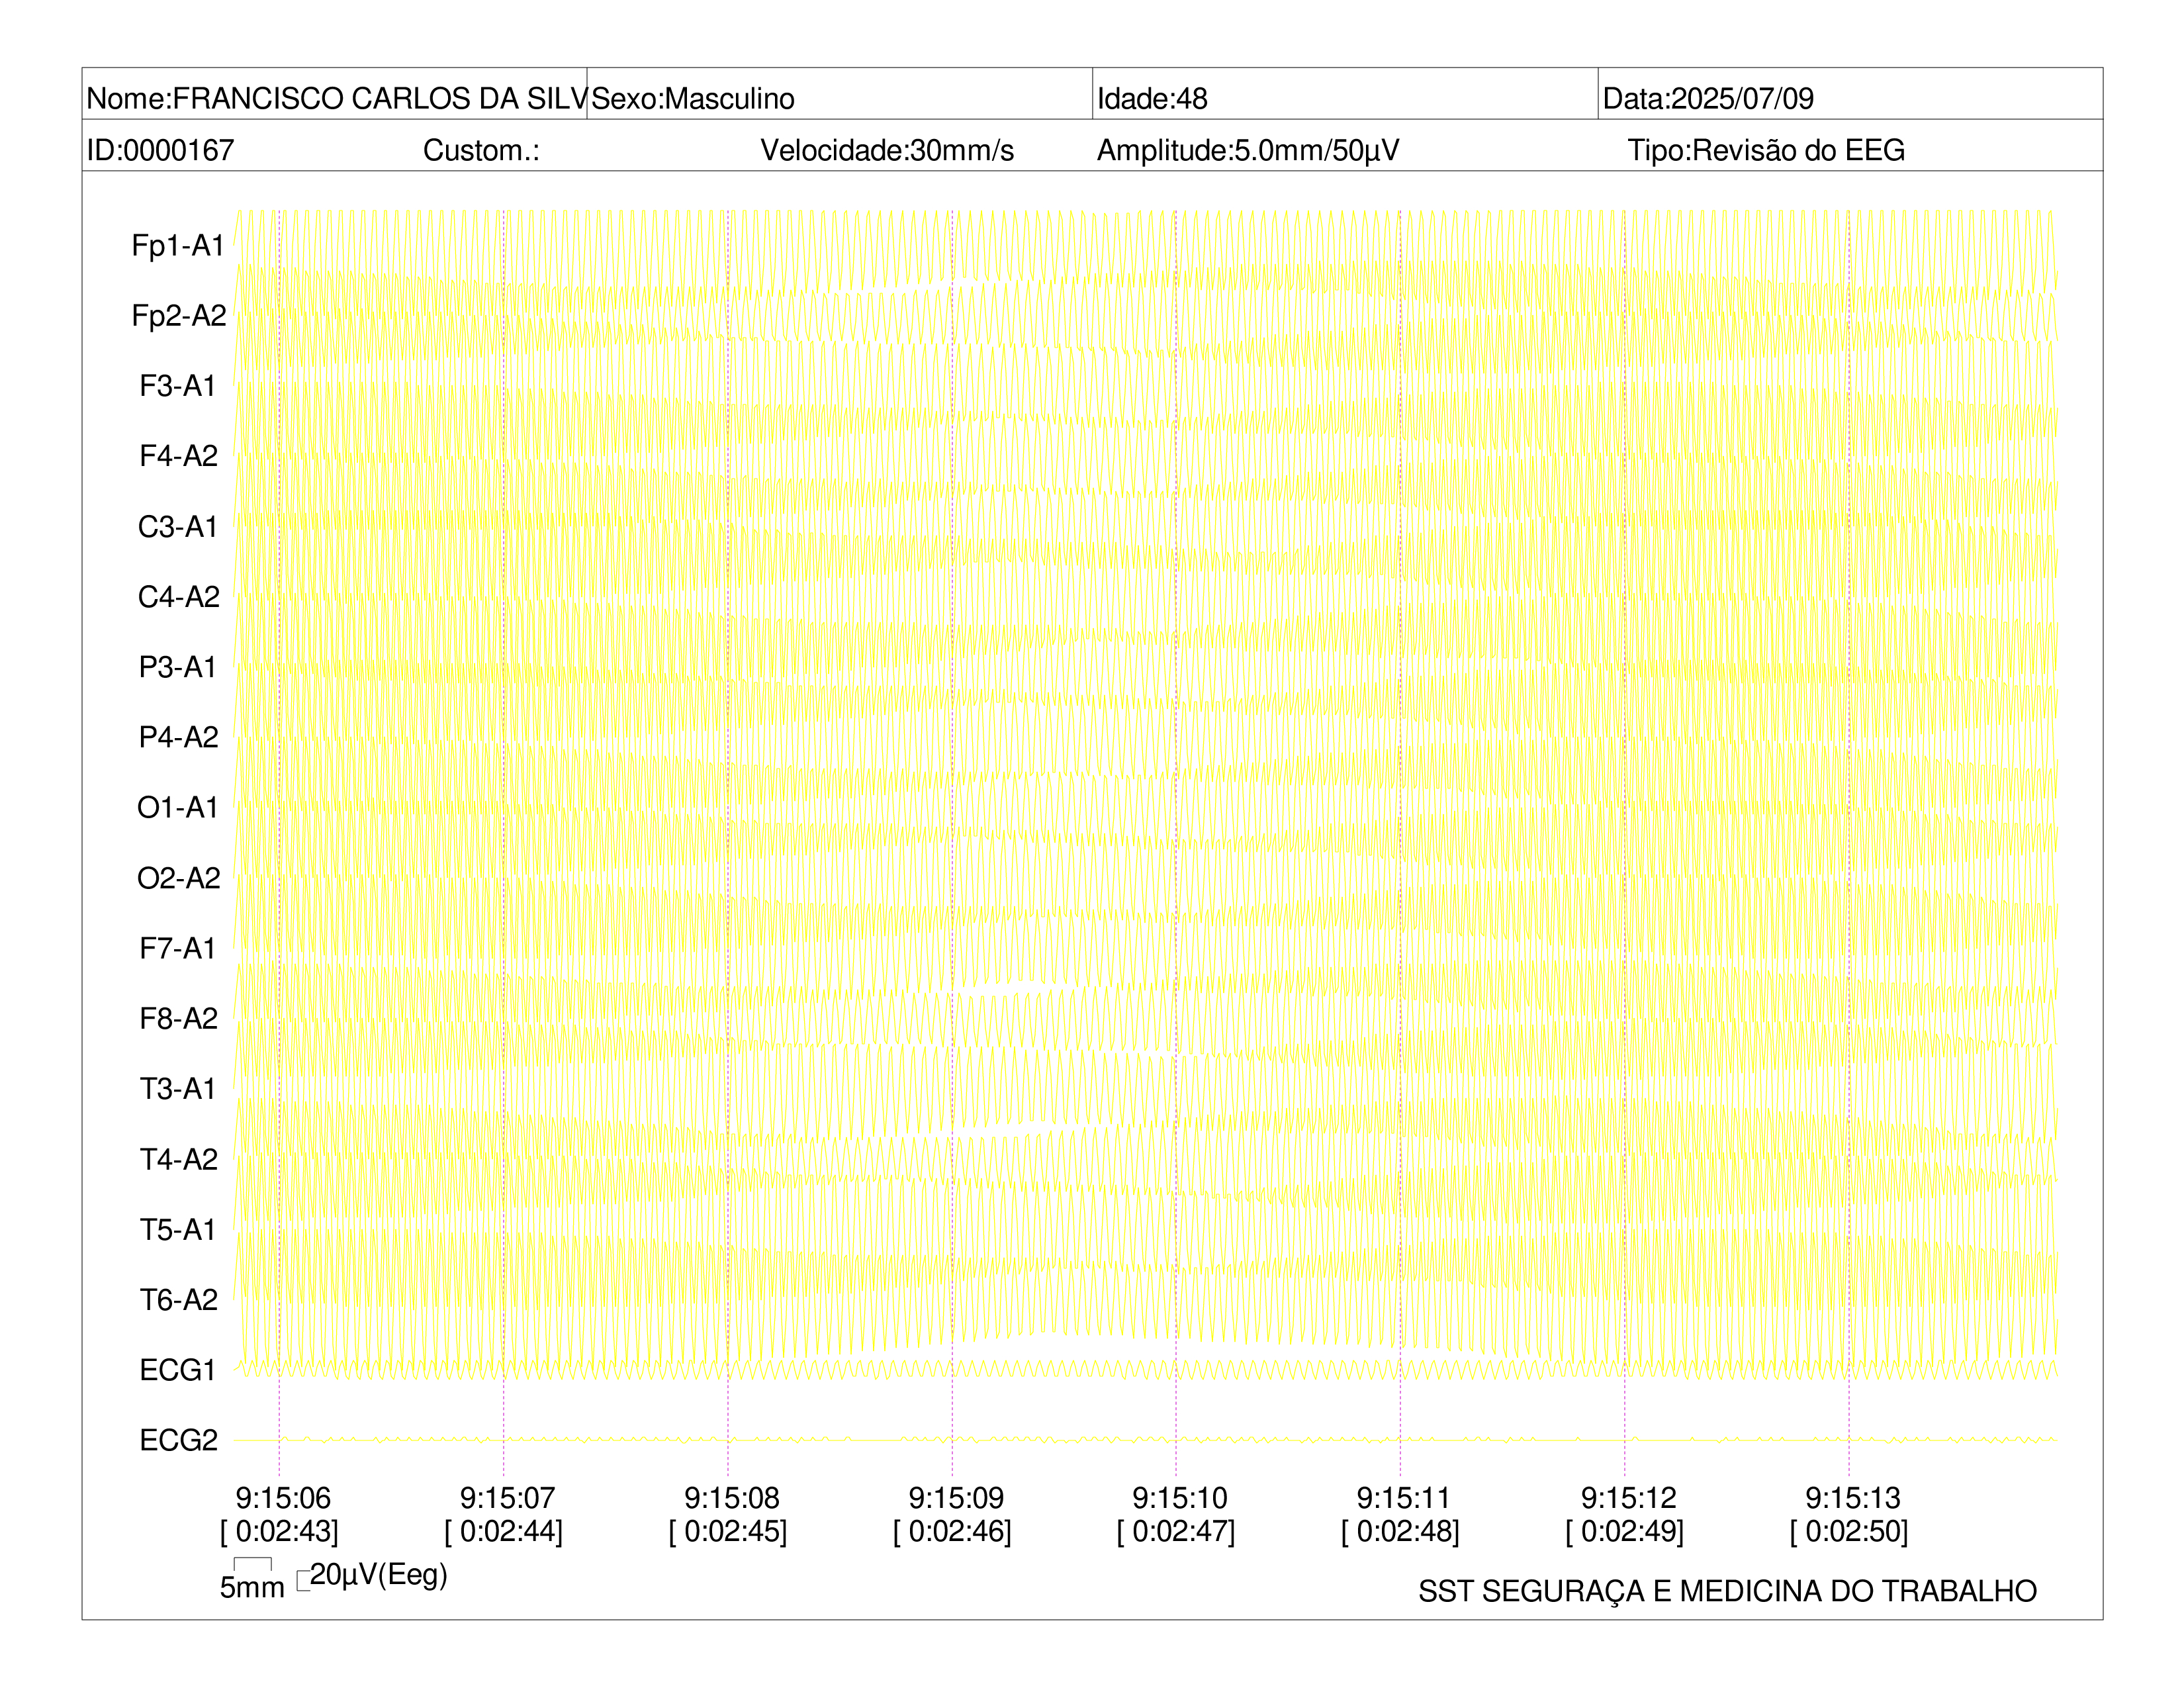Click 'SST SEGURAÇA E MEDICINA DO TRABALHO' footer

click(x=1727, y=1591)
